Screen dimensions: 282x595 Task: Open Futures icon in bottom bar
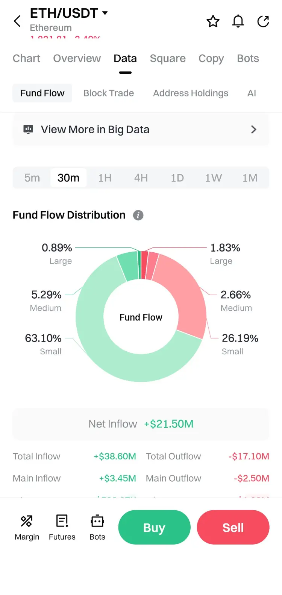(62, 521)
